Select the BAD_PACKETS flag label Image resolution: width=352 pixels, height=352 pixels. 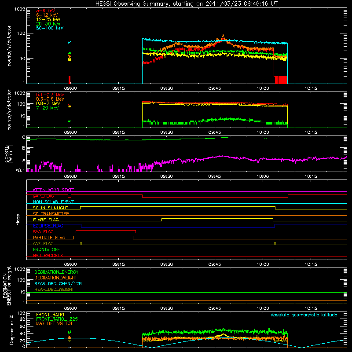coord(48,255)
